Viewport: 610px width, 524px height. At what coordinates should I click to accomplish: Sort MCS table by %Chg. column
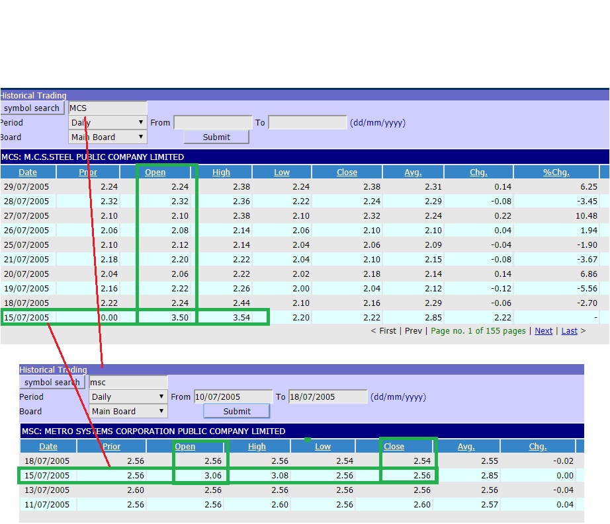click(556, 172)
